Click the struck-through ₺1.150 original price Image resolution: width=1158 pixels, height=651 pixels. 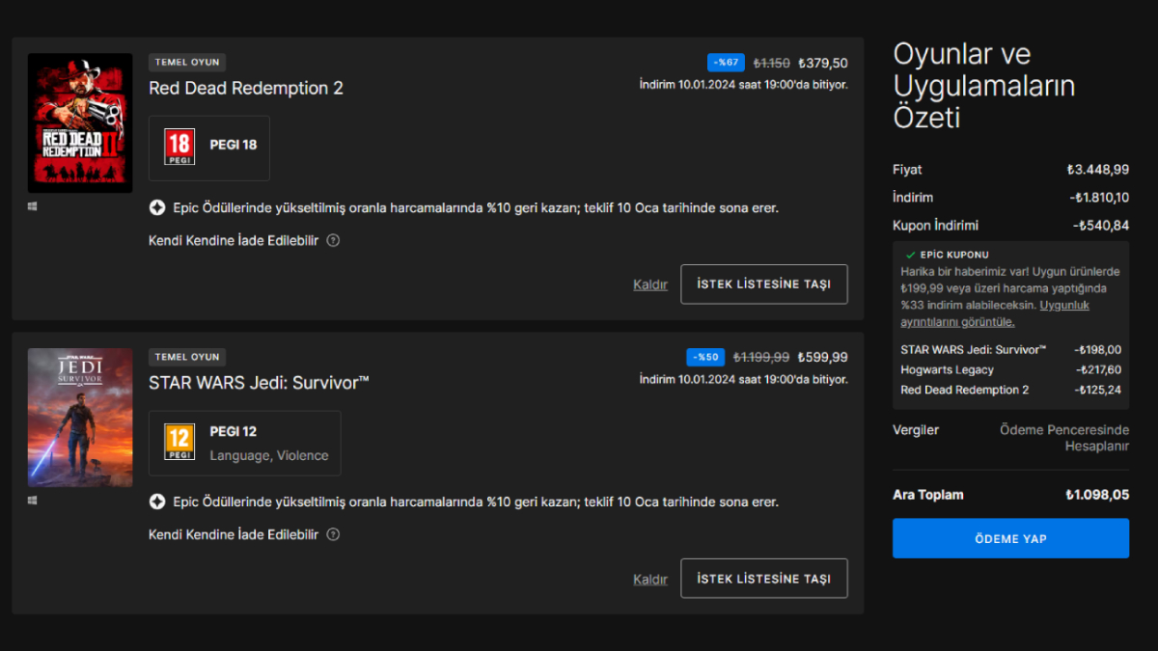click(772, 63)
